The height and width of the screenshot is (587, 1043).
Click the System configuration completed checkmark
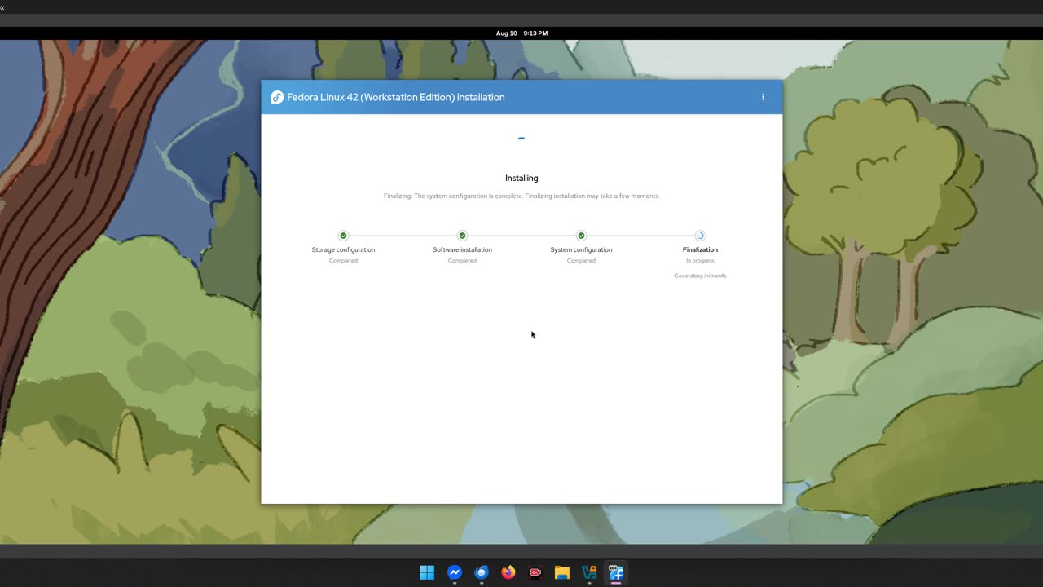(x=581, y=236)
